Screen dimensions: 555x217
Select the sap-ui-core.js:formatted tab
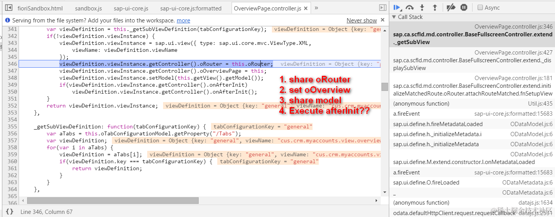191,8
